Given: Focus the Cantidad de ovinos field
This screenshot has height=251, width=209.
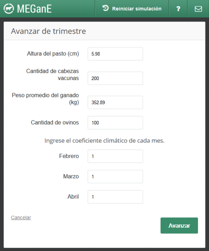Looking at the screenshot, I should tap(115, 123).
